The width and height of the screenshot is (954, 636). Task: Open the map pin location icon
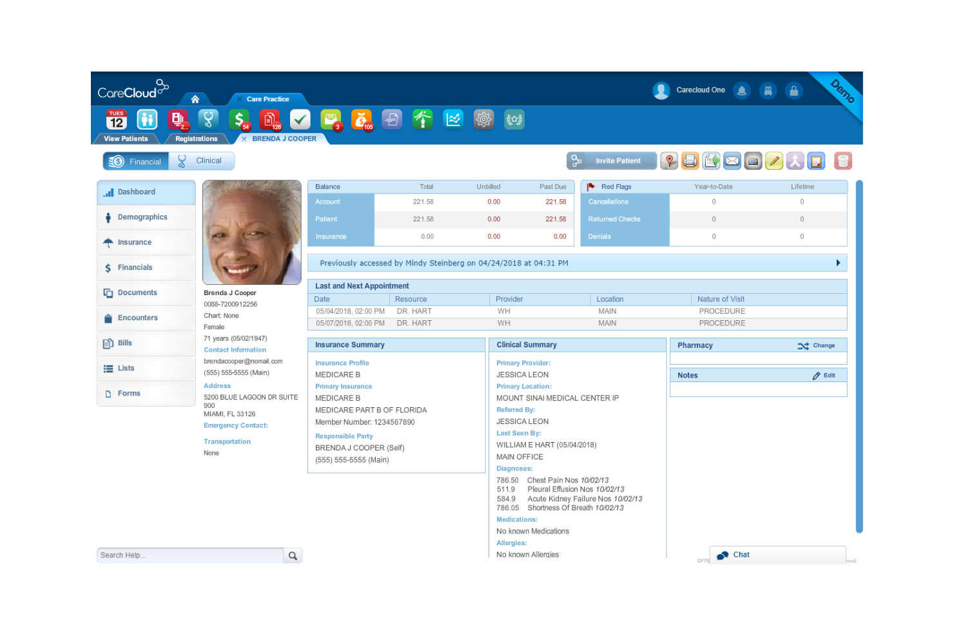[x=670, y=161]
